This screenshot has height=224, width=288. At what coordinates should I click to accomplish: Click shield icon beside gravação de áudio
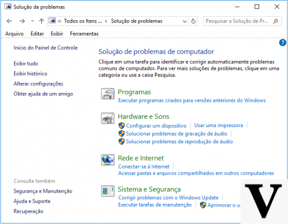(x=121, y=134)
